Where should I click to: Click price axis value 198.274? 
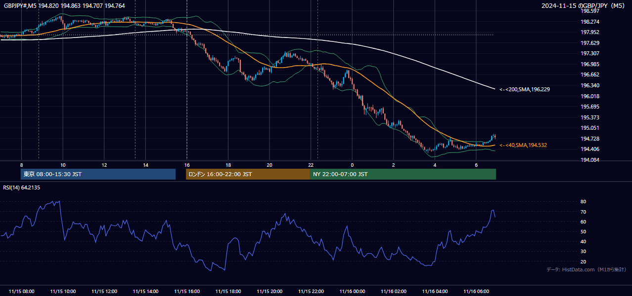click(x=590, y=22)
